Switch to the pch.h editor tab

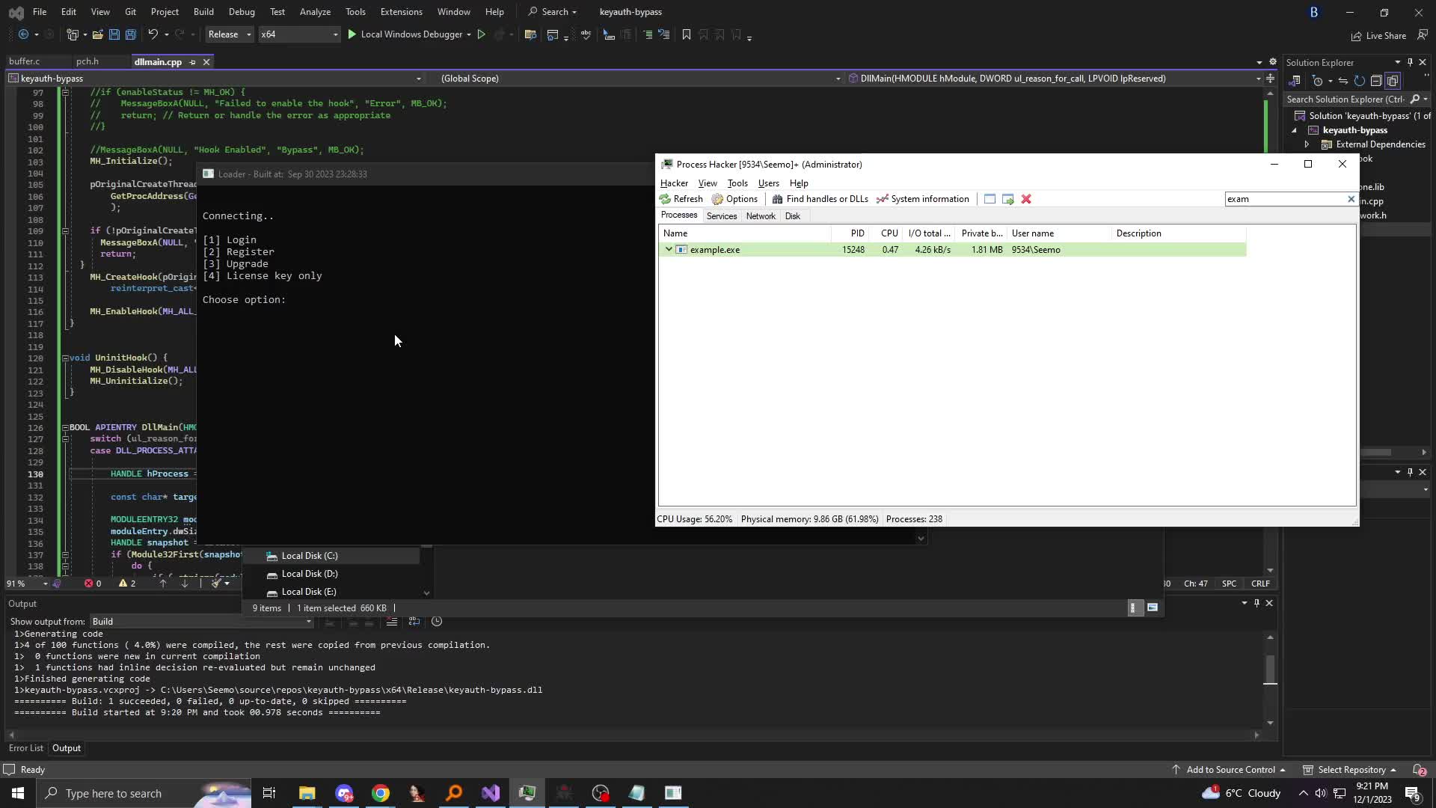[87, 61]
